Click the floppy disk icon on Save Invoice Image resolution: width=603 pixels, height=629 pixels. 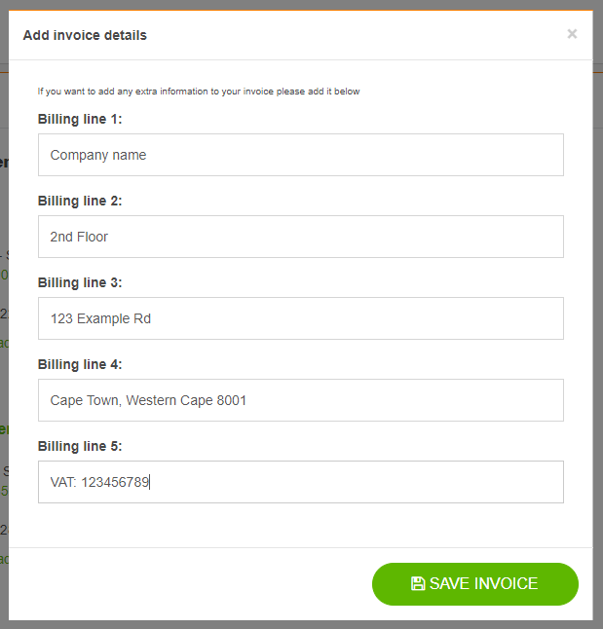click(x=418, y=583)
